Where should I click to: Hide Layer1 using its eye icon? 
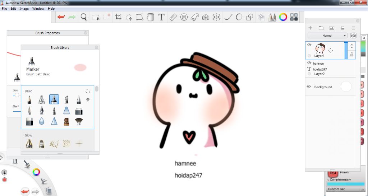309,45
